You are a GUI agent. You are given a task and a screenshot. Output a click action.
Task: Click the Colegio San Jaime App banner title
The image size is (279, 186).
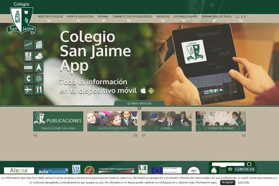(x=95, y=51)
